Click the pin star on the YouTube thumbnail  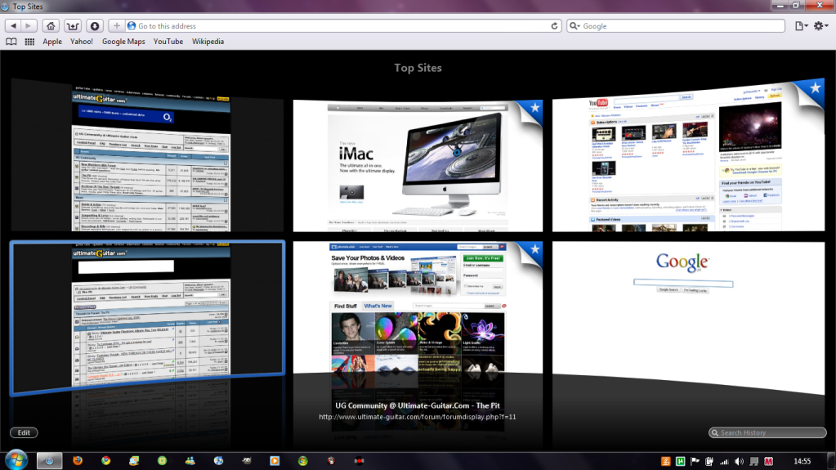[x=815, y=88]
